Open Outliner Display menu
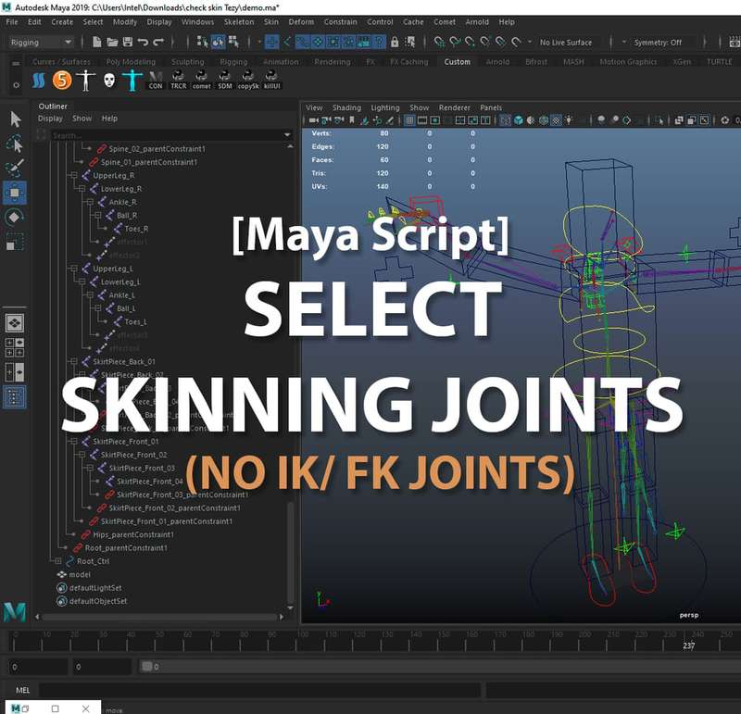The image size is (741, 714). (x=50, y=119)
